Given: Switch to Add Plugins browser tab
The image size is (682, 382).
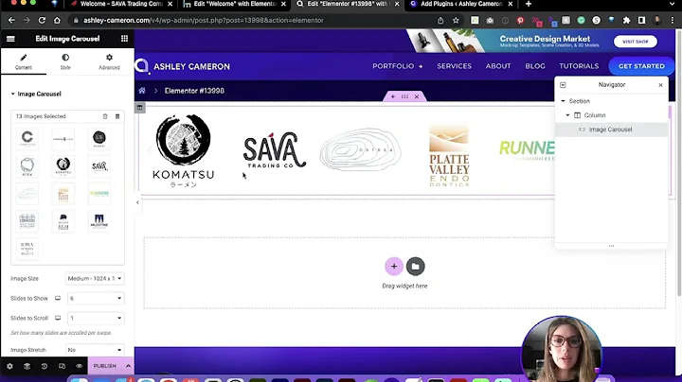Looking at the screenshot, I should coord(461,4).
